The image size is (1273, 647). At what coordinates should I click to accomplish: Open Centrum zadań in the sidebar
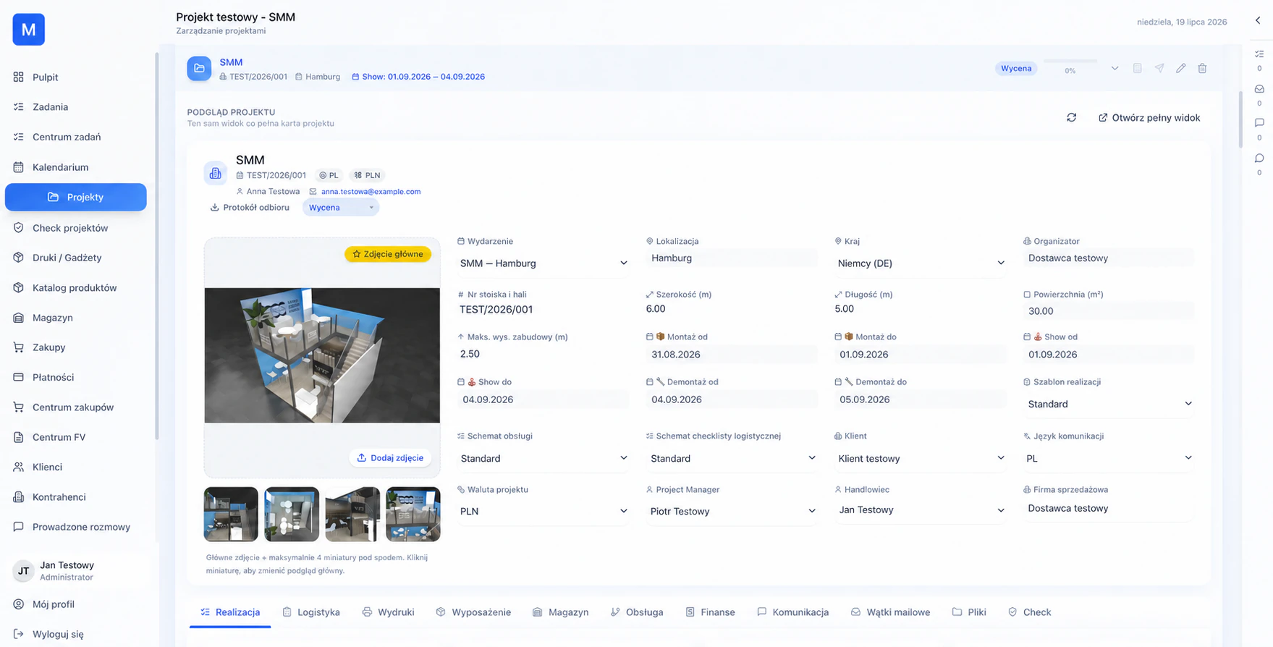[x=77, y=137]
